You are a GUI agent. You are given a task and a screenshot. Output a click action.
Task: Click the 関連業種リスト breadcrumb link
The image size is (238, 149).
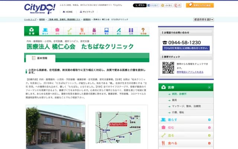[x=64, y=19]
